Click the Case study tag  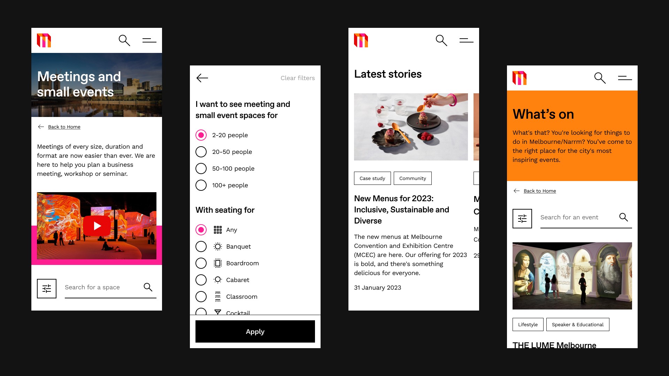[x=372, y=178]
